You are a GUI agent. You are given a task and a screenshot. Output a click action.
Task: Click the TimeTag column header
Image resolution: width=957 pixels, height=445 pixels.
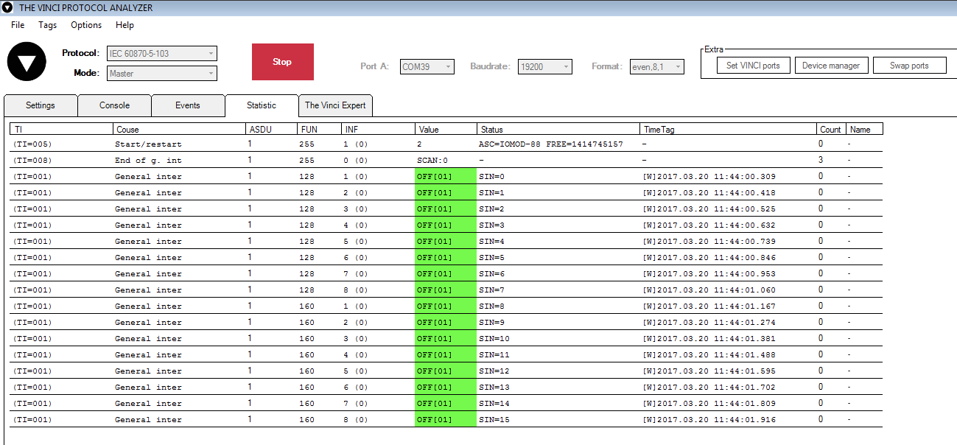coord(729,129)
